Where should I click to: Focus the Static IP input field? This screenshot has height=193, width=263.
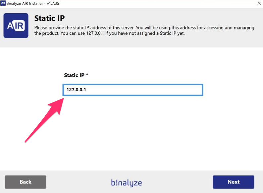click(x=132, y=90)
